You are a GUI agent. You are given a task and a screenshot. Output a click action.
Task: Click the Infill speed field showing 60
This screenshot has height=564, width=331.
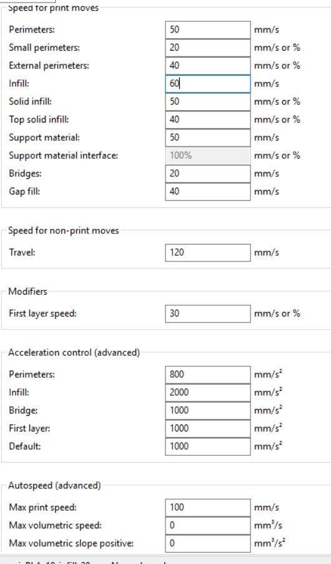(208, 84)
